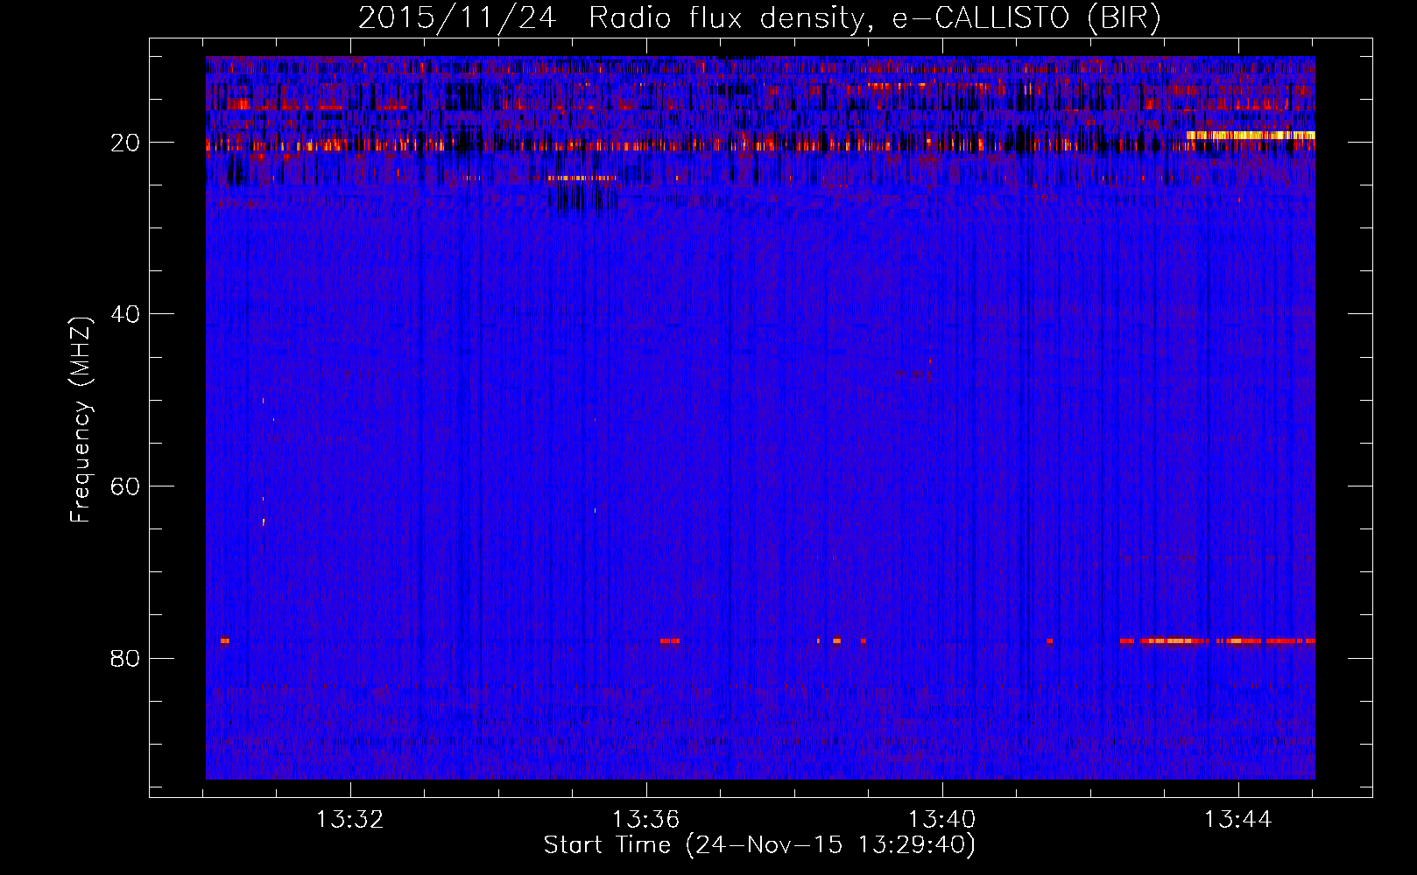Screen dimensions: 1417x875
Task: Click the bright yellow burst near 20 MHz
Action: pos(1251,136)
